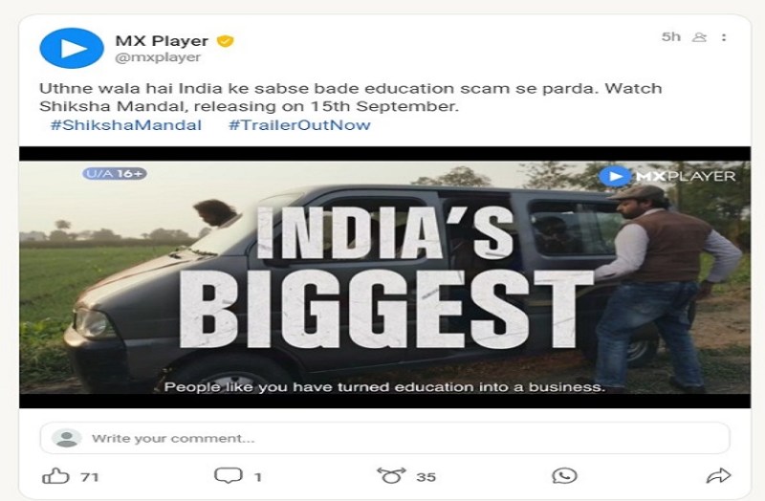Open the #TrailerOutNow hashtag

(299, 125)
